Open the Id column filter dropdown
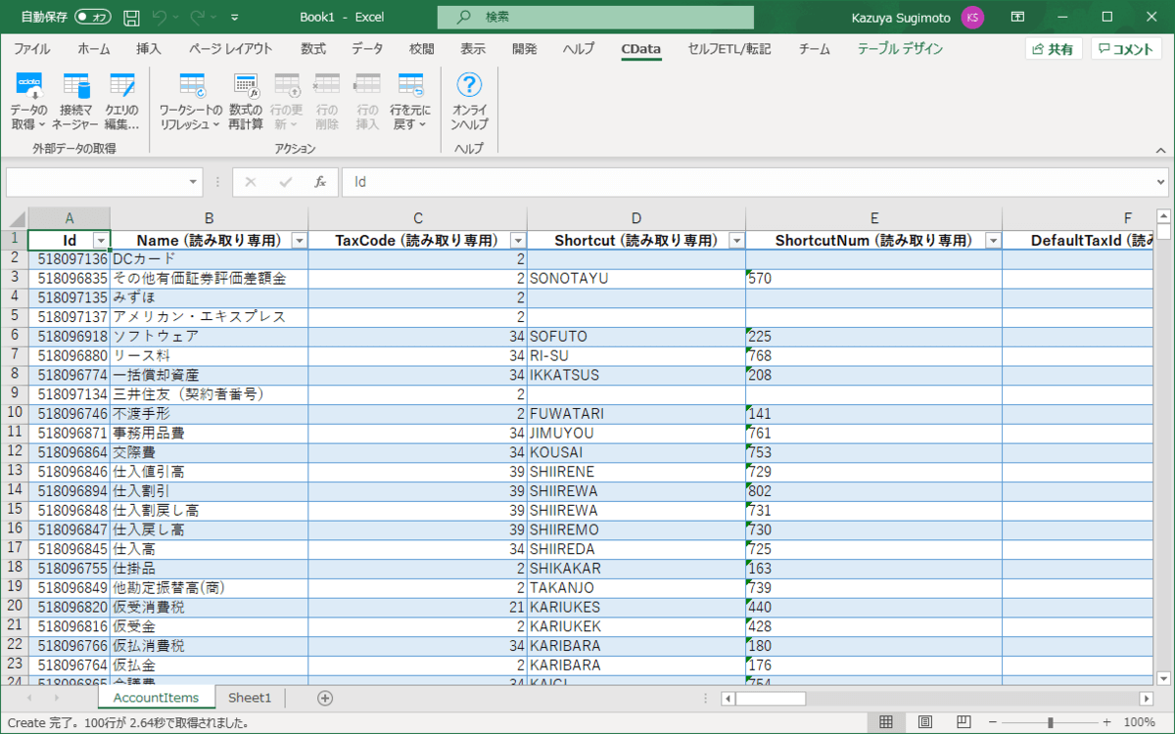This screenshot has height=734, width=1175. (x=100, y=241)
